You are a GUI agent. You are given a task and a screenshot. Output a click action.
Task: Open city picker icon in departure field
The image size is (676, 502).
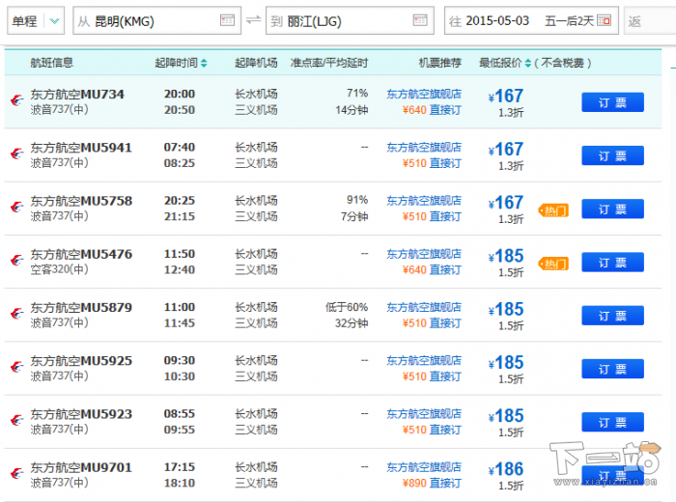point(227,20)
